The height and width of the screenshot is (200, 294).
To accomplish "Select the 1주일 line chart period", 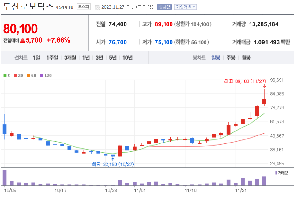I will [52, 58].
